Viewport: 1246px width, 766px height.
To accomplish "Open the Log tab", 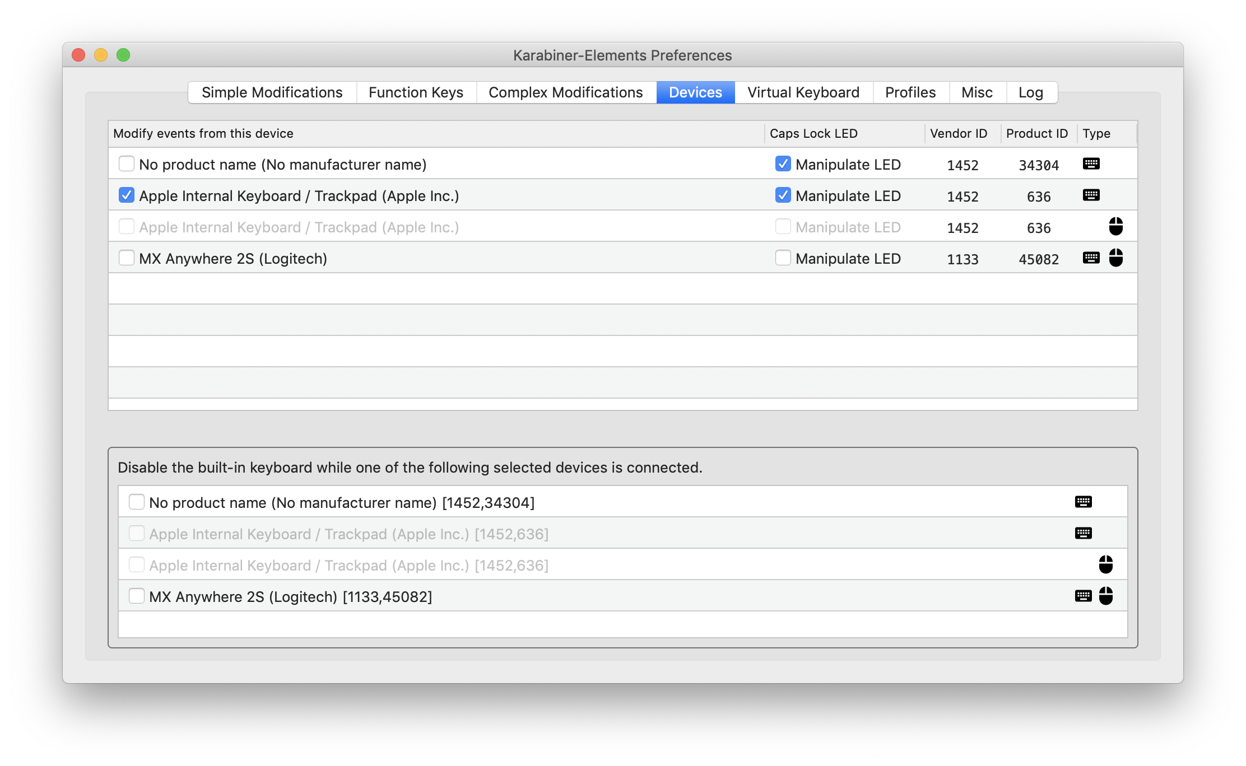I will click(1030, 92).
